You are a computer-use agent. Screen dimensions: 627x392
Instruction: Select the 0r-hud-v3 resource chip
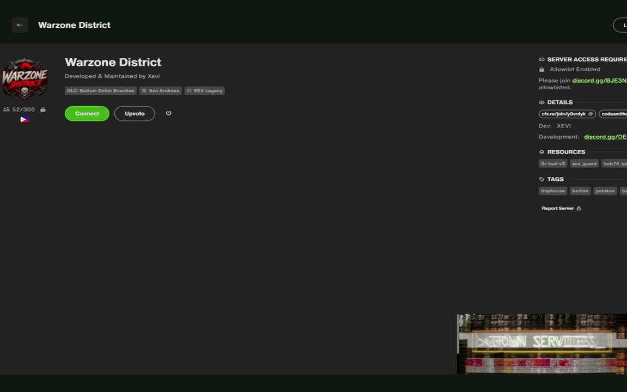click(x=552, y=163)
